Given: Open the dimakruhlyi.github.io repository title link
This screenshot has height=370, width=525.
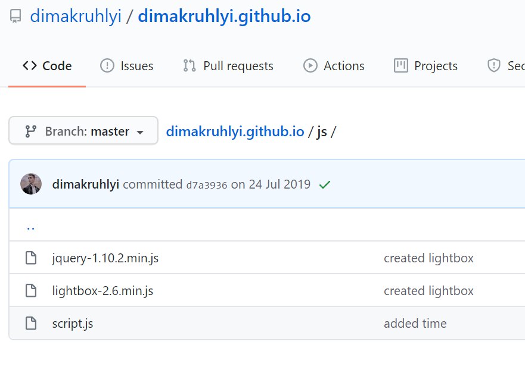Looking at the screenshot, I should click(224, 16).
